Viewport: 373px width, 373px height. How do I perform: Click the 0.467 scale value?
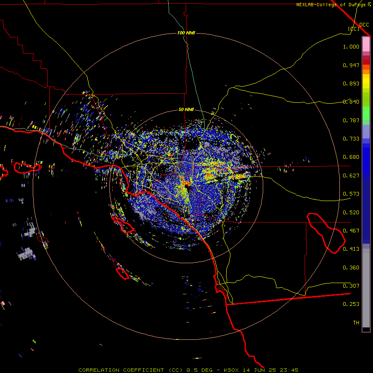pos(351,231)
